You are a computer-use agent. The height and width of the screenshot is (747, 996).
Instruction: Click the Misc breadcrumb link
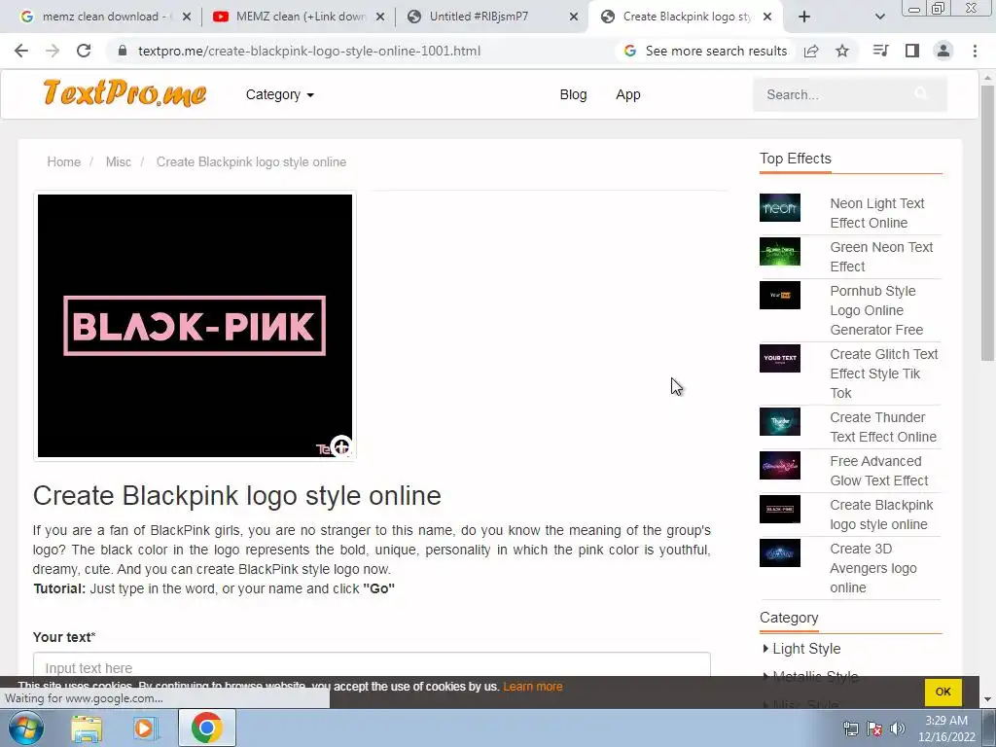click(x=118, y=162)
